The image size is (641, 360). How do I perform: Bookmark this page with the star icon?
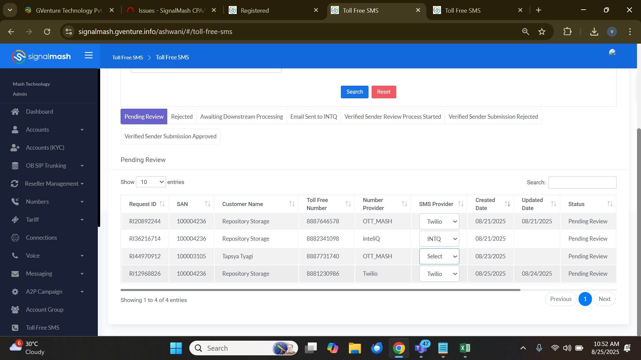coord(542,32)
